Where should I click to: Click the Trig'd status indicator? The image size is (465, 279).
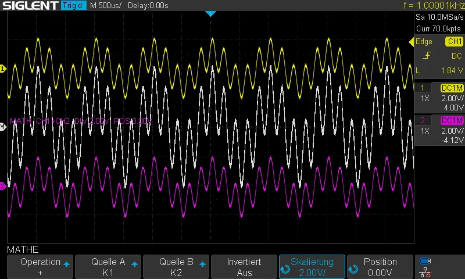coord(74,5)
